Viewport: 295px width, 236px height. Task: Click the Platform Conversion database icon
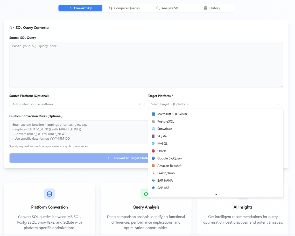(50, 194)
